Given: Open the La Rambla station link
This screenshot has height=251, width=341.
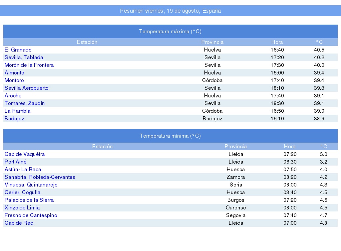Looking at the screenshot, I should [x=17, y=111].
